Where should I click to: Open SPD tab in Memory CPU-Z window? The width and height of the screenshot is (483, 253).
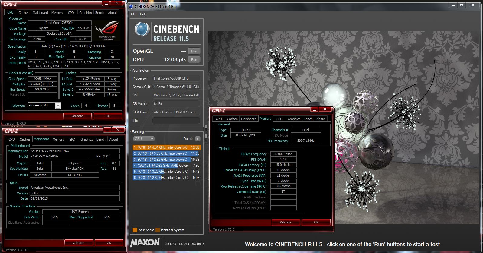[279, 119]
